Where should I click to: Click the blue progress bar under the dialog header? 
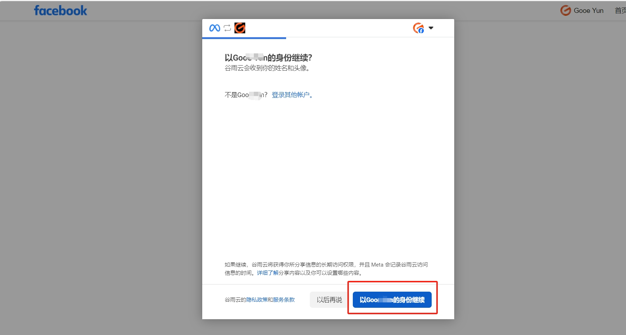point(244,37)
